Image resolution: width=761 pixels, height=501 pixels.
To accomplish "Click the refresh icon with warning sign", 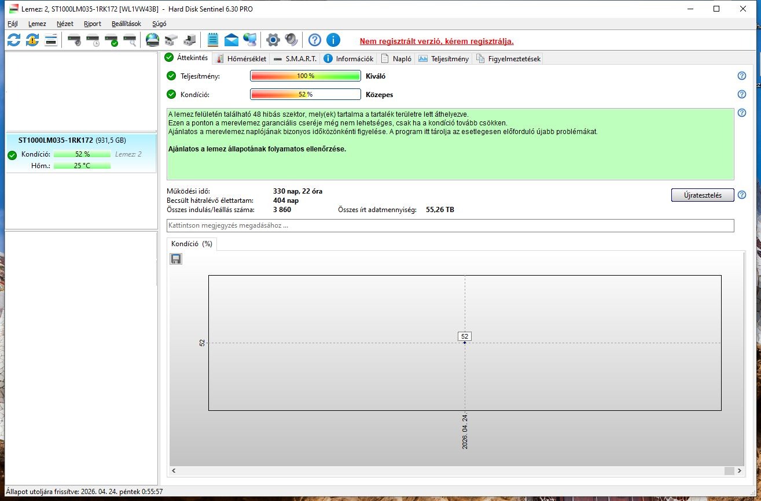I will [x=32, y=40].
